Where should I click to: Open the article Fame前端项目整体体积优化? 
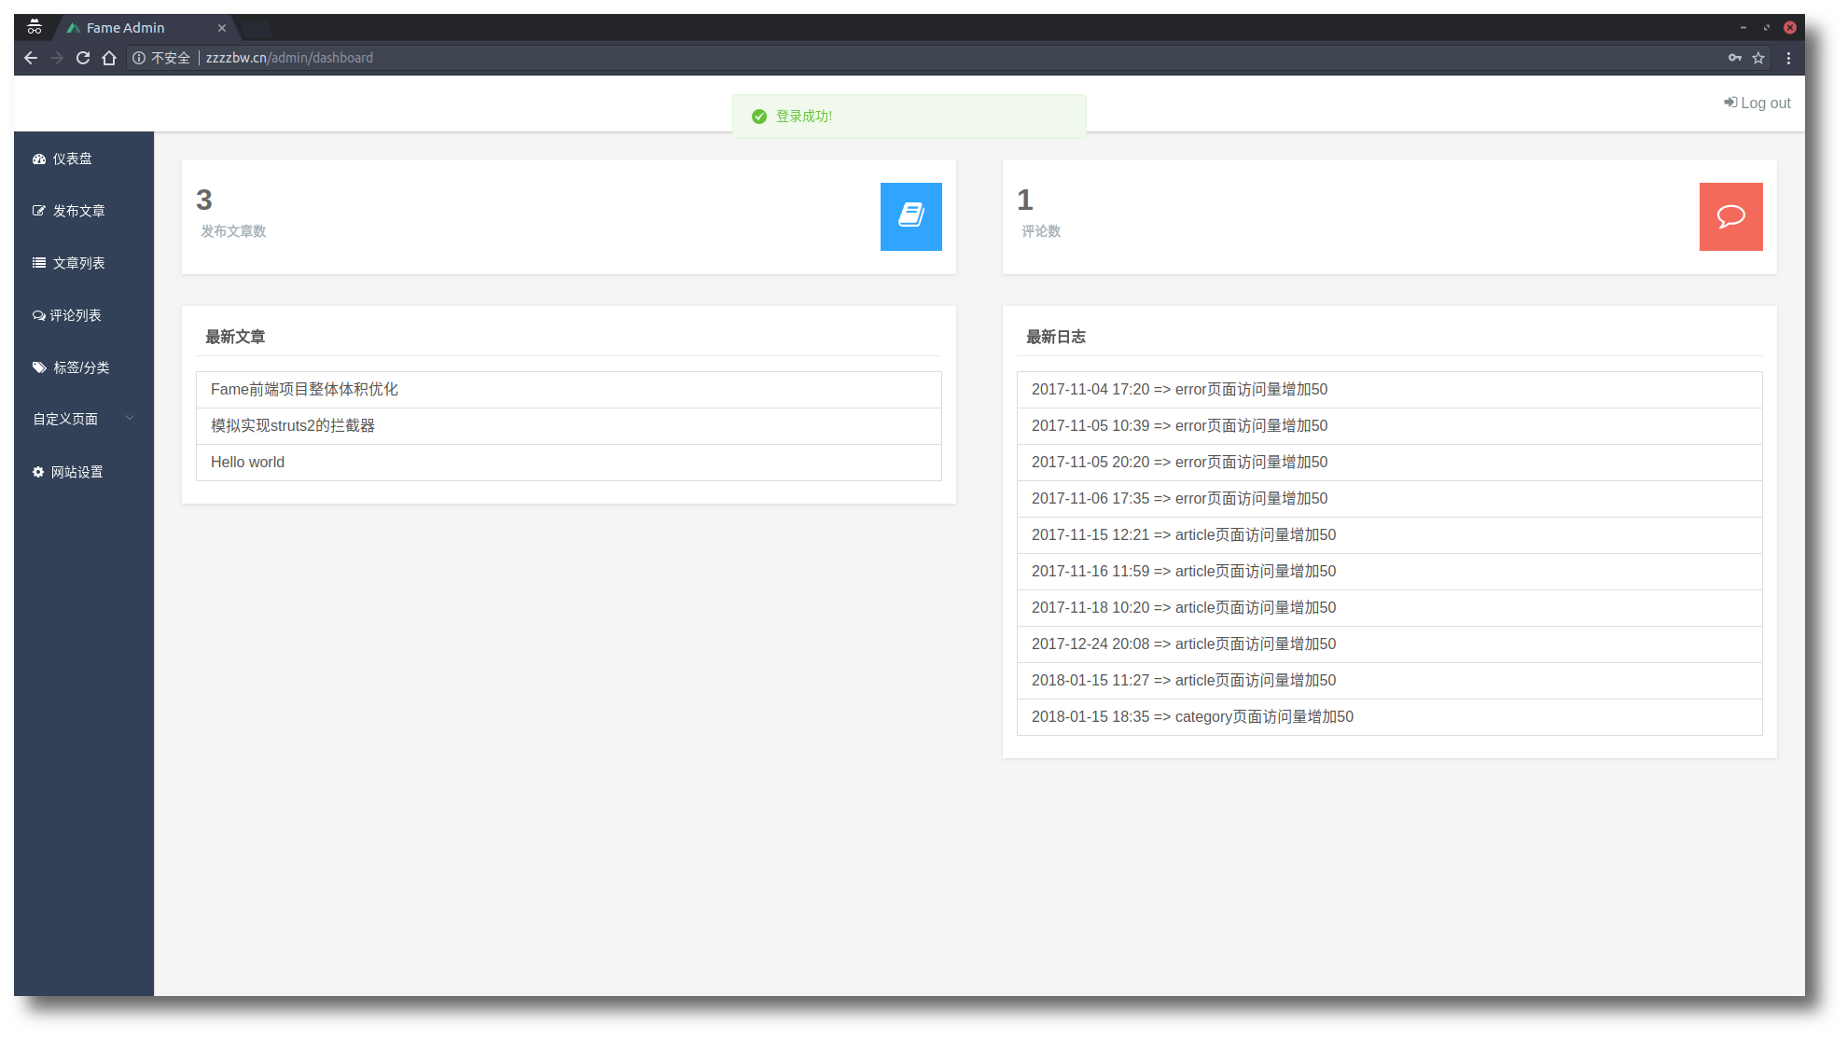[x=303, y=389]
